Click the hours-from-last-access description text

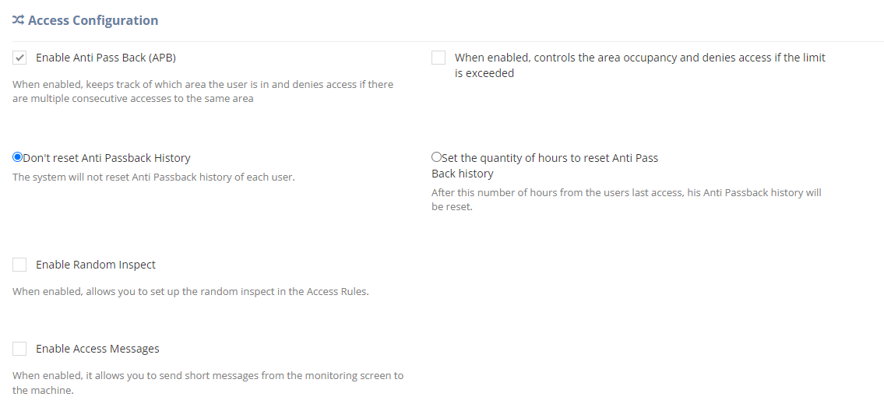click(626, 199)
